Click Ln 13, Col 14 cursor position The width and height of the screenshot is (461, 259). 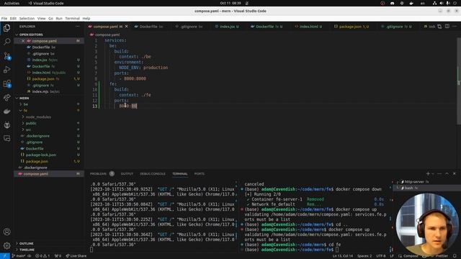coord(343,256)
